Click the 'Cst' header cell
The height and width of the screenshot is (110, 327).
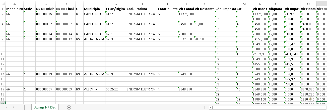(244, 9)
